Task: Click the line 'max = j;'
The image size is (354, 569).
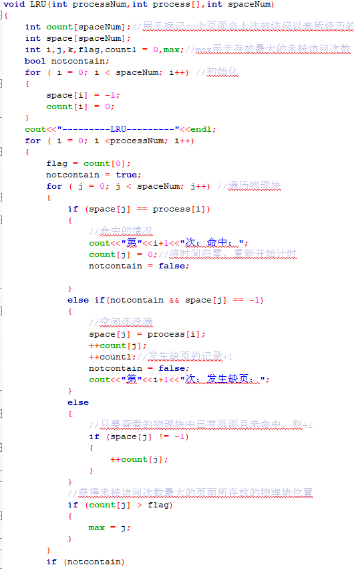Action: 110,527
